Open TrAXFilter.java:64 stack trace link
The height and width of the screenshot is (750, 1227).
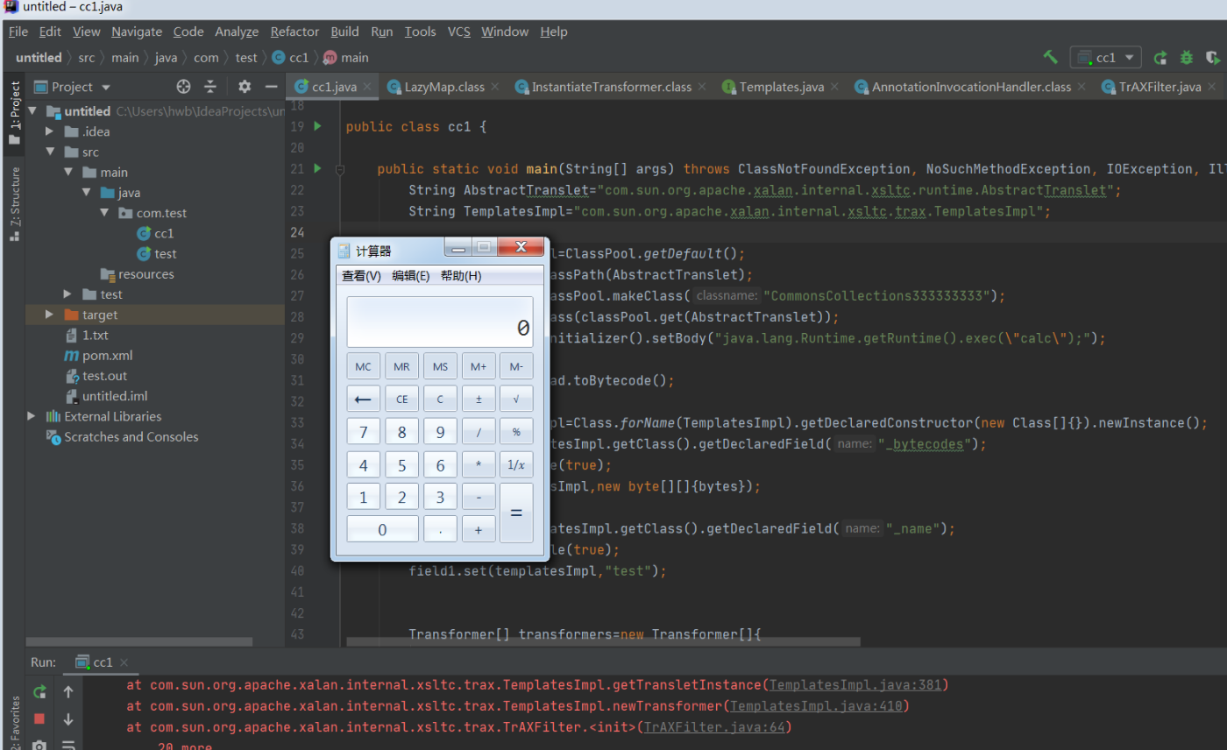pyautogui.click(x=714, y=726)
